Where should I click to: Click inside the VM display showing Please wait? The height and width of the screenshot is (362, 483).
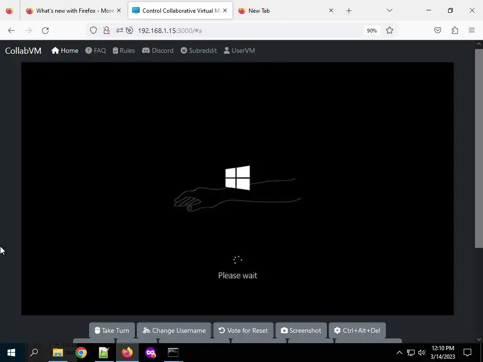[x=237, y=189]
